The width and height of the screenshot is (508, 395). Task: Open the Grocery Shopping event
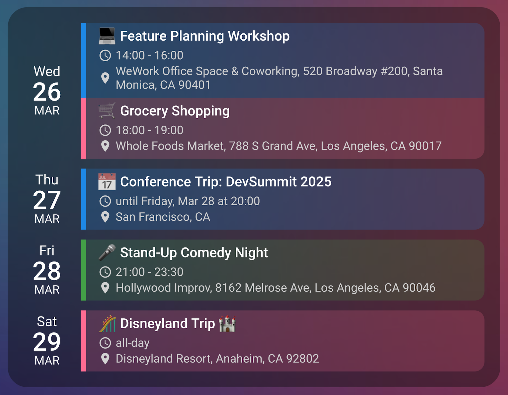coord(175,111)
